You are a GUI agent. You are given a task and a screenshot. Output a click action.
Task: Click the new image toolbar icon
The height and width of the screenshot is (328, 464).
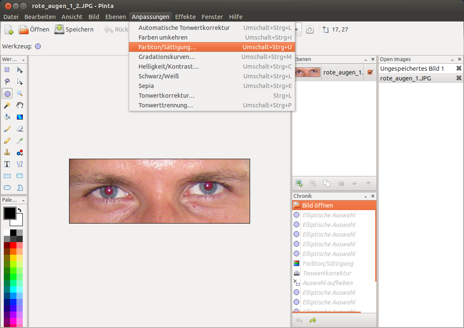tap(9, 29)
